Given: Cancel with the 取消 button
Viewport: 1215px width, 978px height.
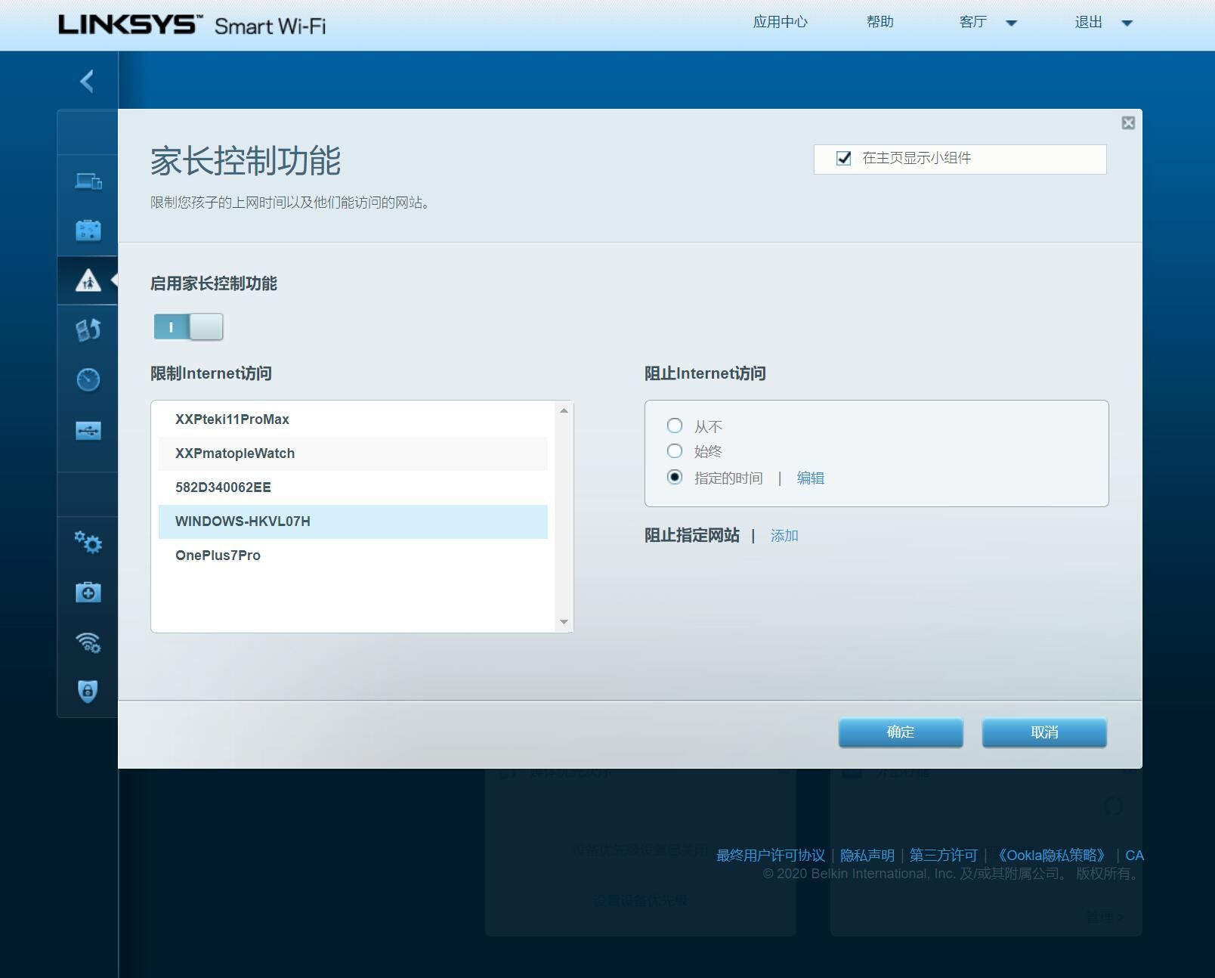Looking at the screenshot, I should click(1044, 732).
